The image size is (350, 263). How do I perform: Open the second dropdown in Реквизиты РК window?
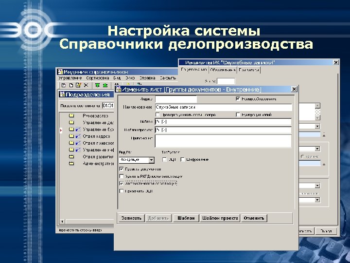(x=317, y=149)
